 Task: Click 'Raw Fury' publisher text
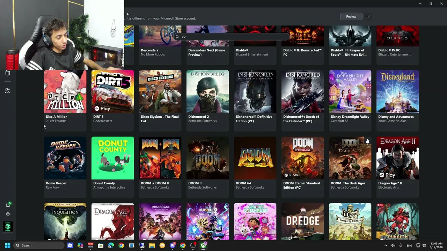pos(52,188)
